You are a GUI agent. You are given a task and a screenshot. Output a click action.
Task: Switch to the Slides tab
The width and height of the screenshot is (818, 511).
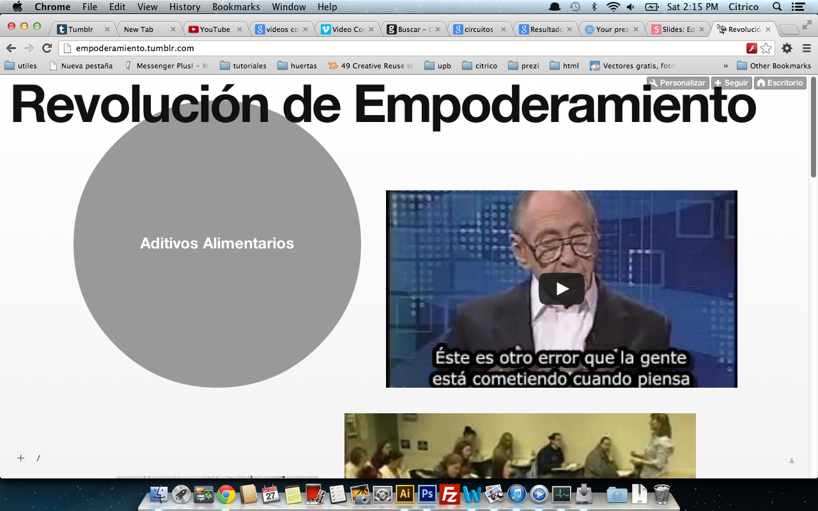pos(677,29)
